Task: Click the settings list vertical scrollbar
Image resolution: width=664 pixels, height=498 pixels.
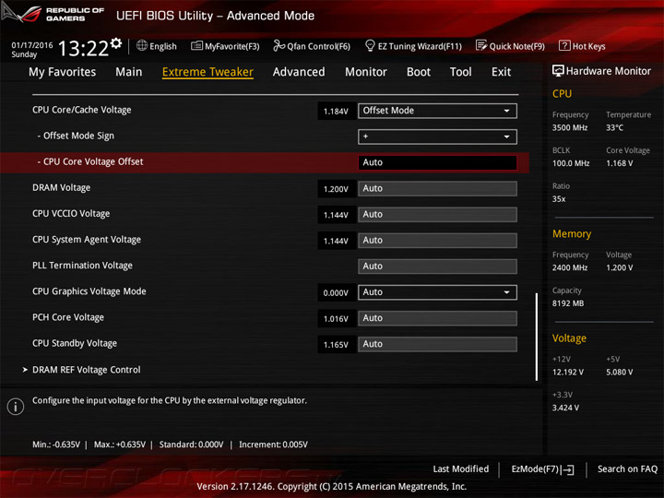Action: pyautogui.click(x=537, y=337)
